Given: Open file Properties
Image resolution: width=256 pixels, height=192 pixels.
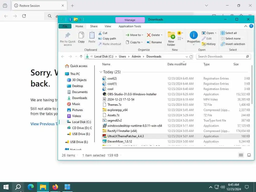Looking at the screenshot, I should click(194, 38).
